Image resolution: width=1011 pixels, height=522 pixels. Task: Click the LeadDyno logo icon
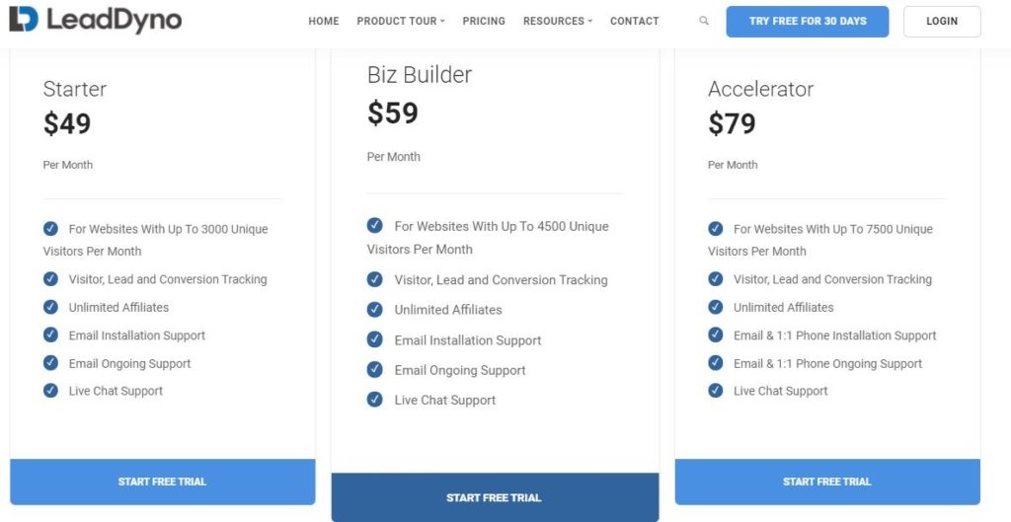[24, 20]
